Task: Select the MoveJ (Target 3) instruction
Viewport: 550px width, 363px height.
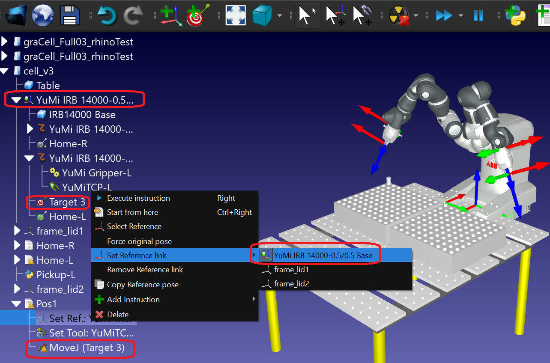Action: tap(87, 348)
